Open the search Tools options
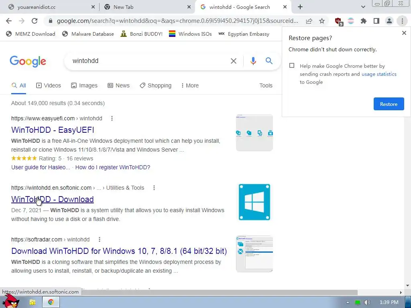 point(266,86)
